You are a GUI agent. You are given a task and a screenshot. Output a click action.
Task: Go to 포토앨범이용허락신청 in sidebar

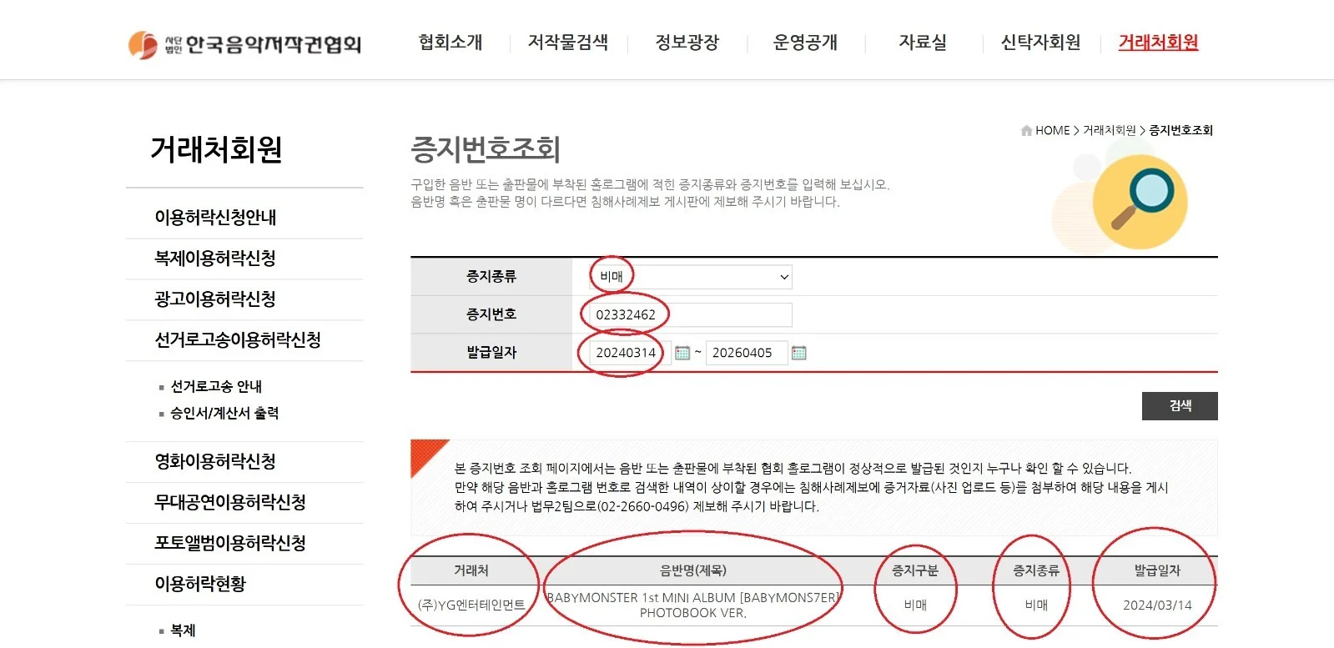pyautogui.click(x=230, y=544)
